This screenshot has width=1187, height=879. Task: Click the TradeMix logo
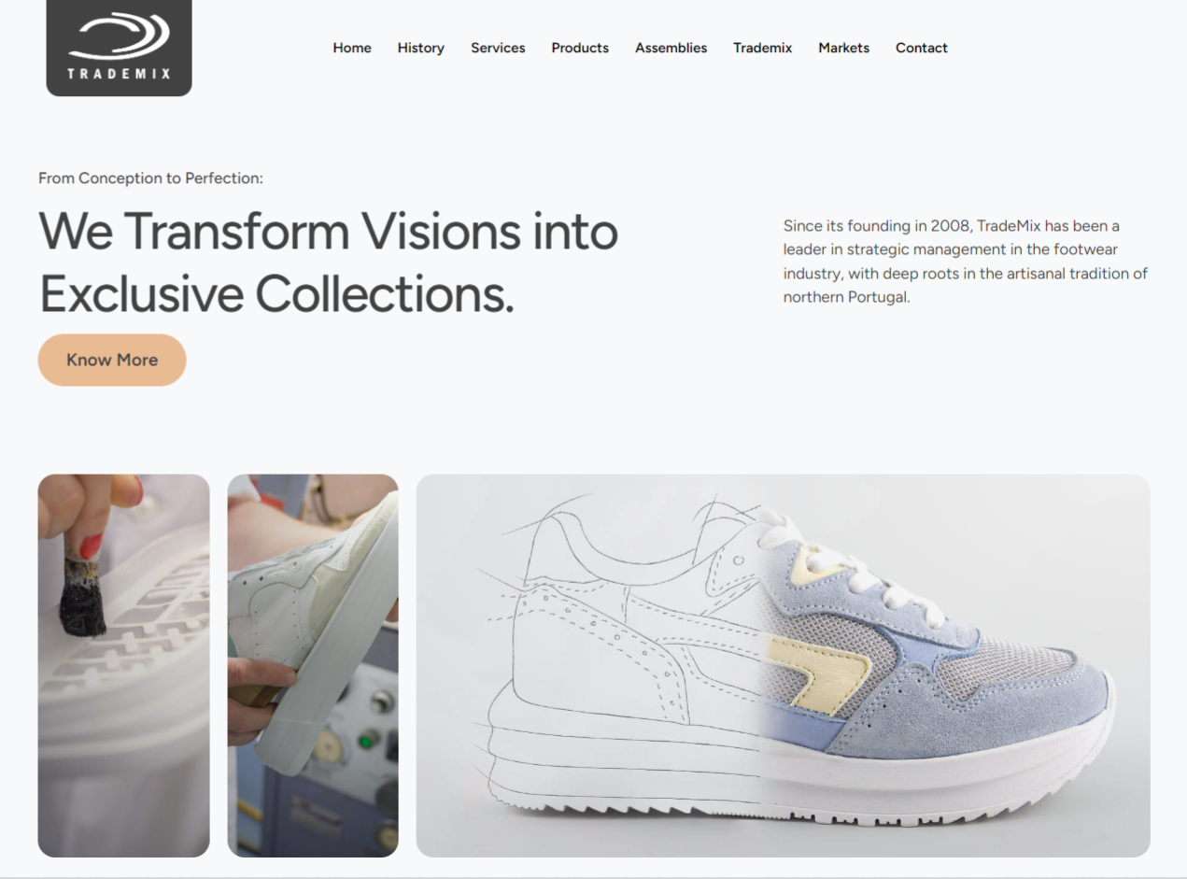point(119,48)
